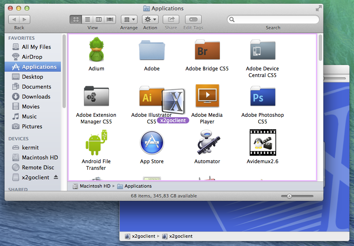Screen dimensions: 354x246
Task: Click the Avidemux2.6 application icon
Action: [262, 143]
